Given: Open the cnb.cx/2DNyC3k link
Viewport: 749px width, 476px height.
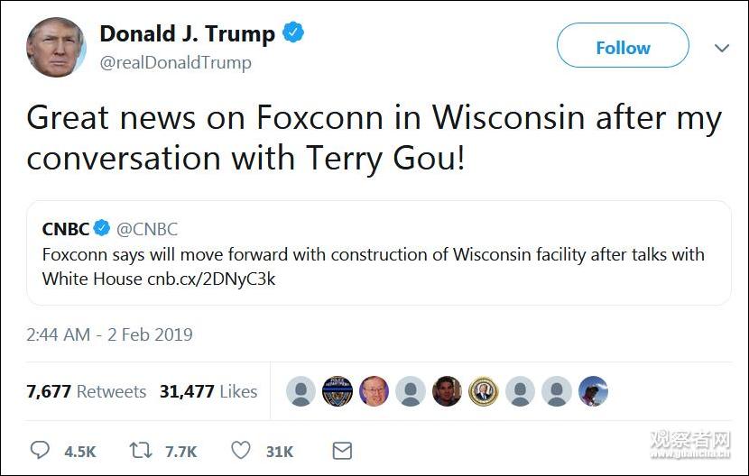Looking at the screenshot, I should [211, 279].
